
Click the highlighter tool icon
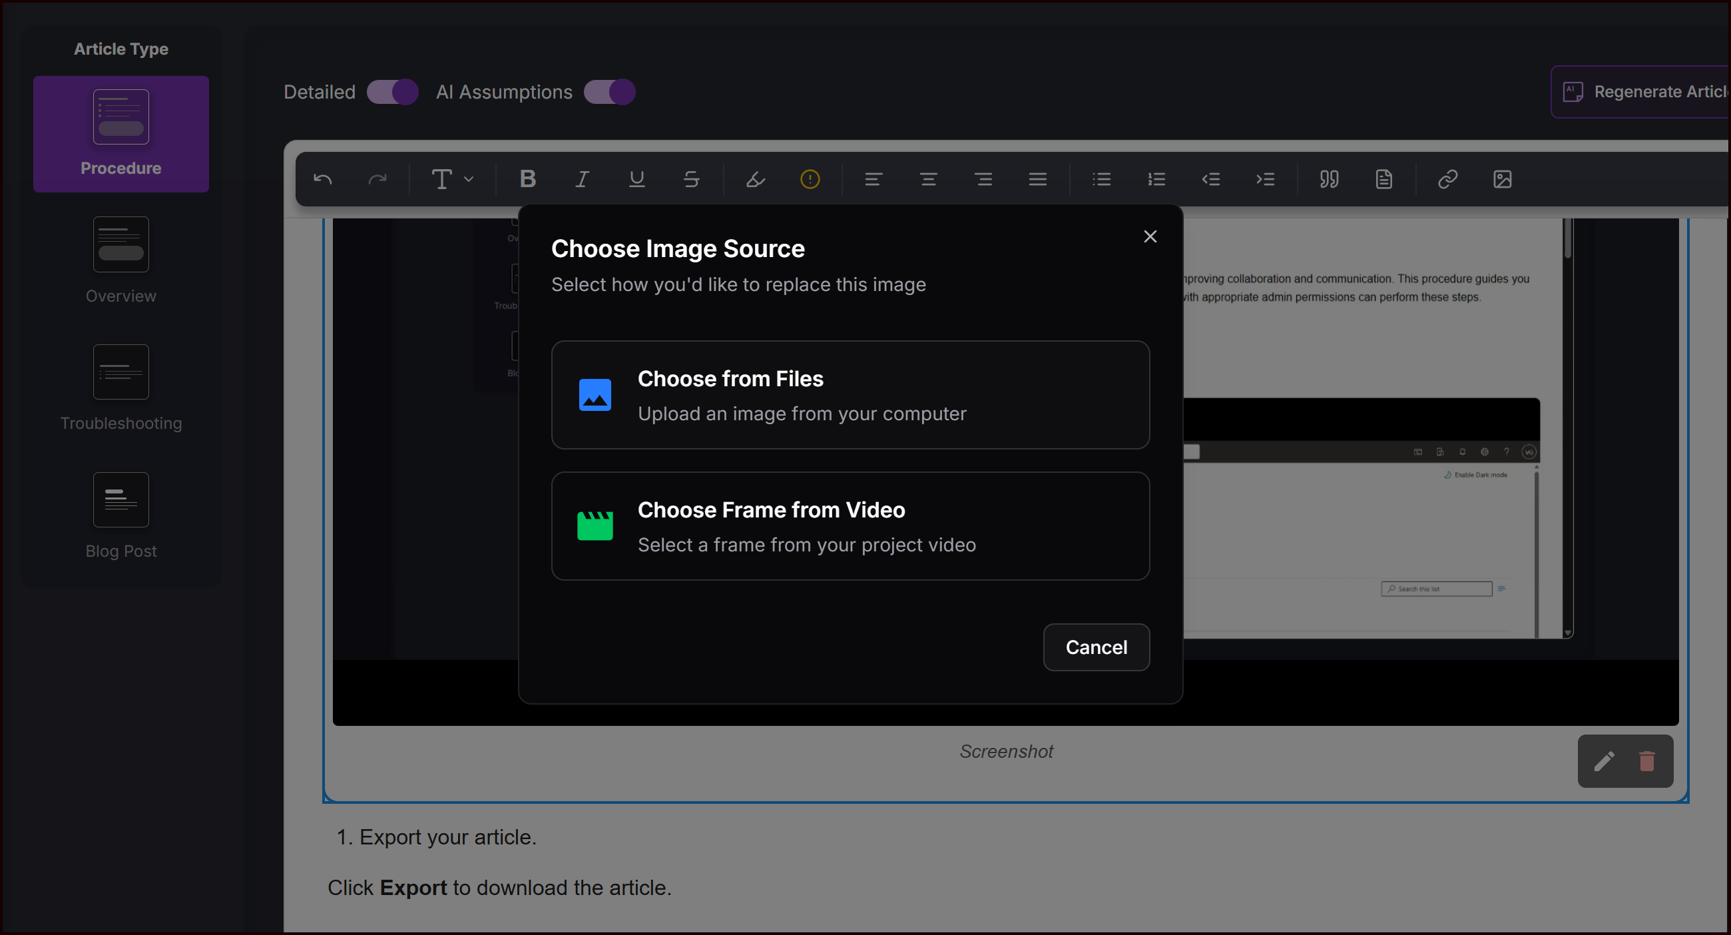click(x=755, y=179)
